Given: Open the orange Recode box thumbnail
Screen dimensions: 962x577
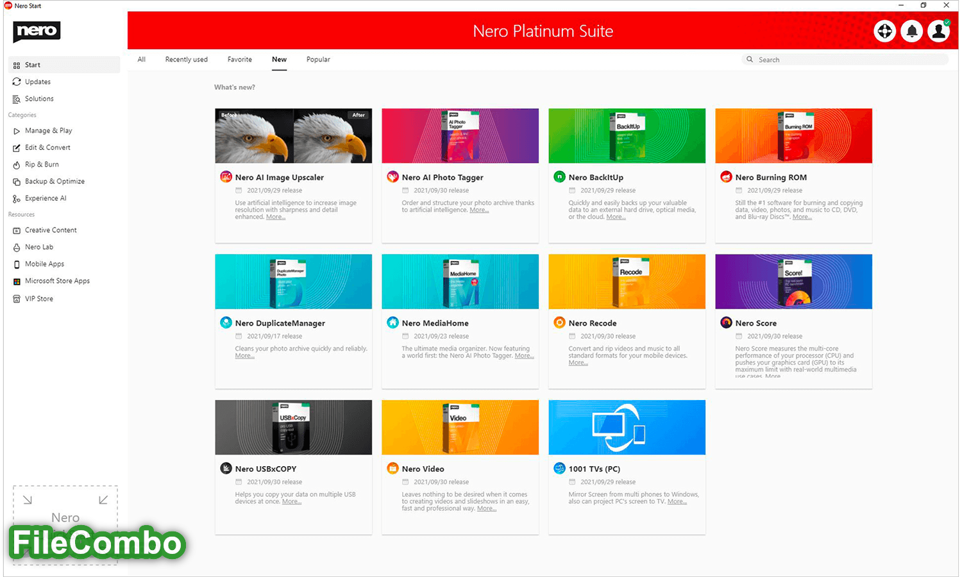Looking at the screenshot, I should pyautogui.click(x=627, y=281).
